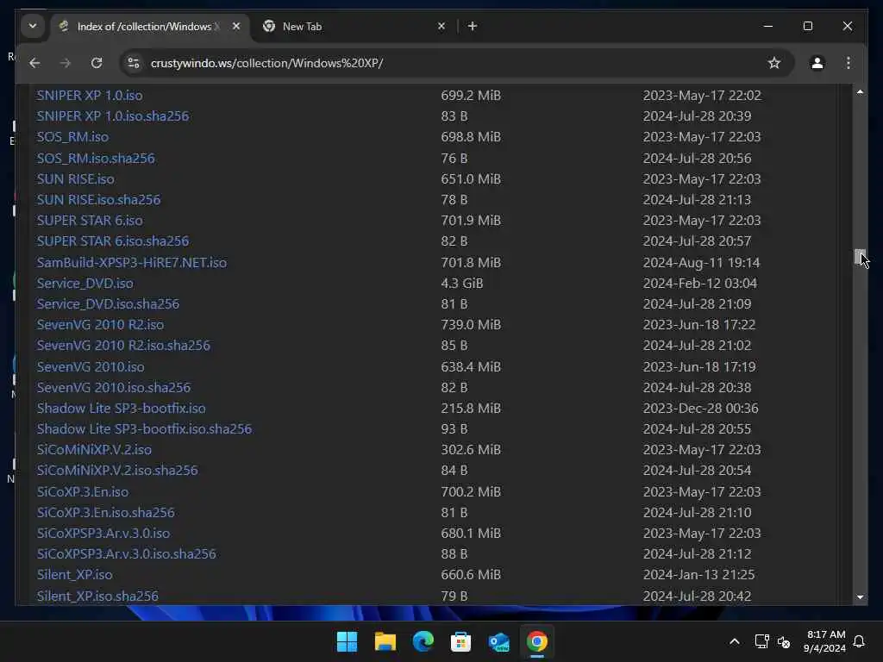The width and height of the screenshot is (883, 662).
Task: Open network status tray icon
Action: point(761,641)
